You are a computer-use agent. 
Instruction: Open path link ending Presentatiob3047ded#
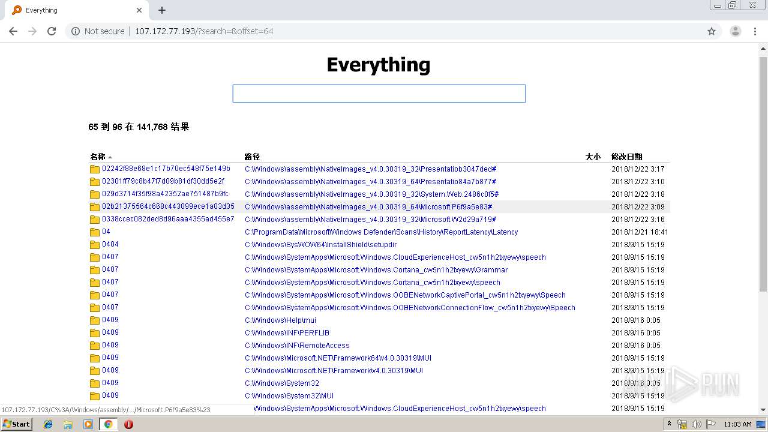coord(371,169)
